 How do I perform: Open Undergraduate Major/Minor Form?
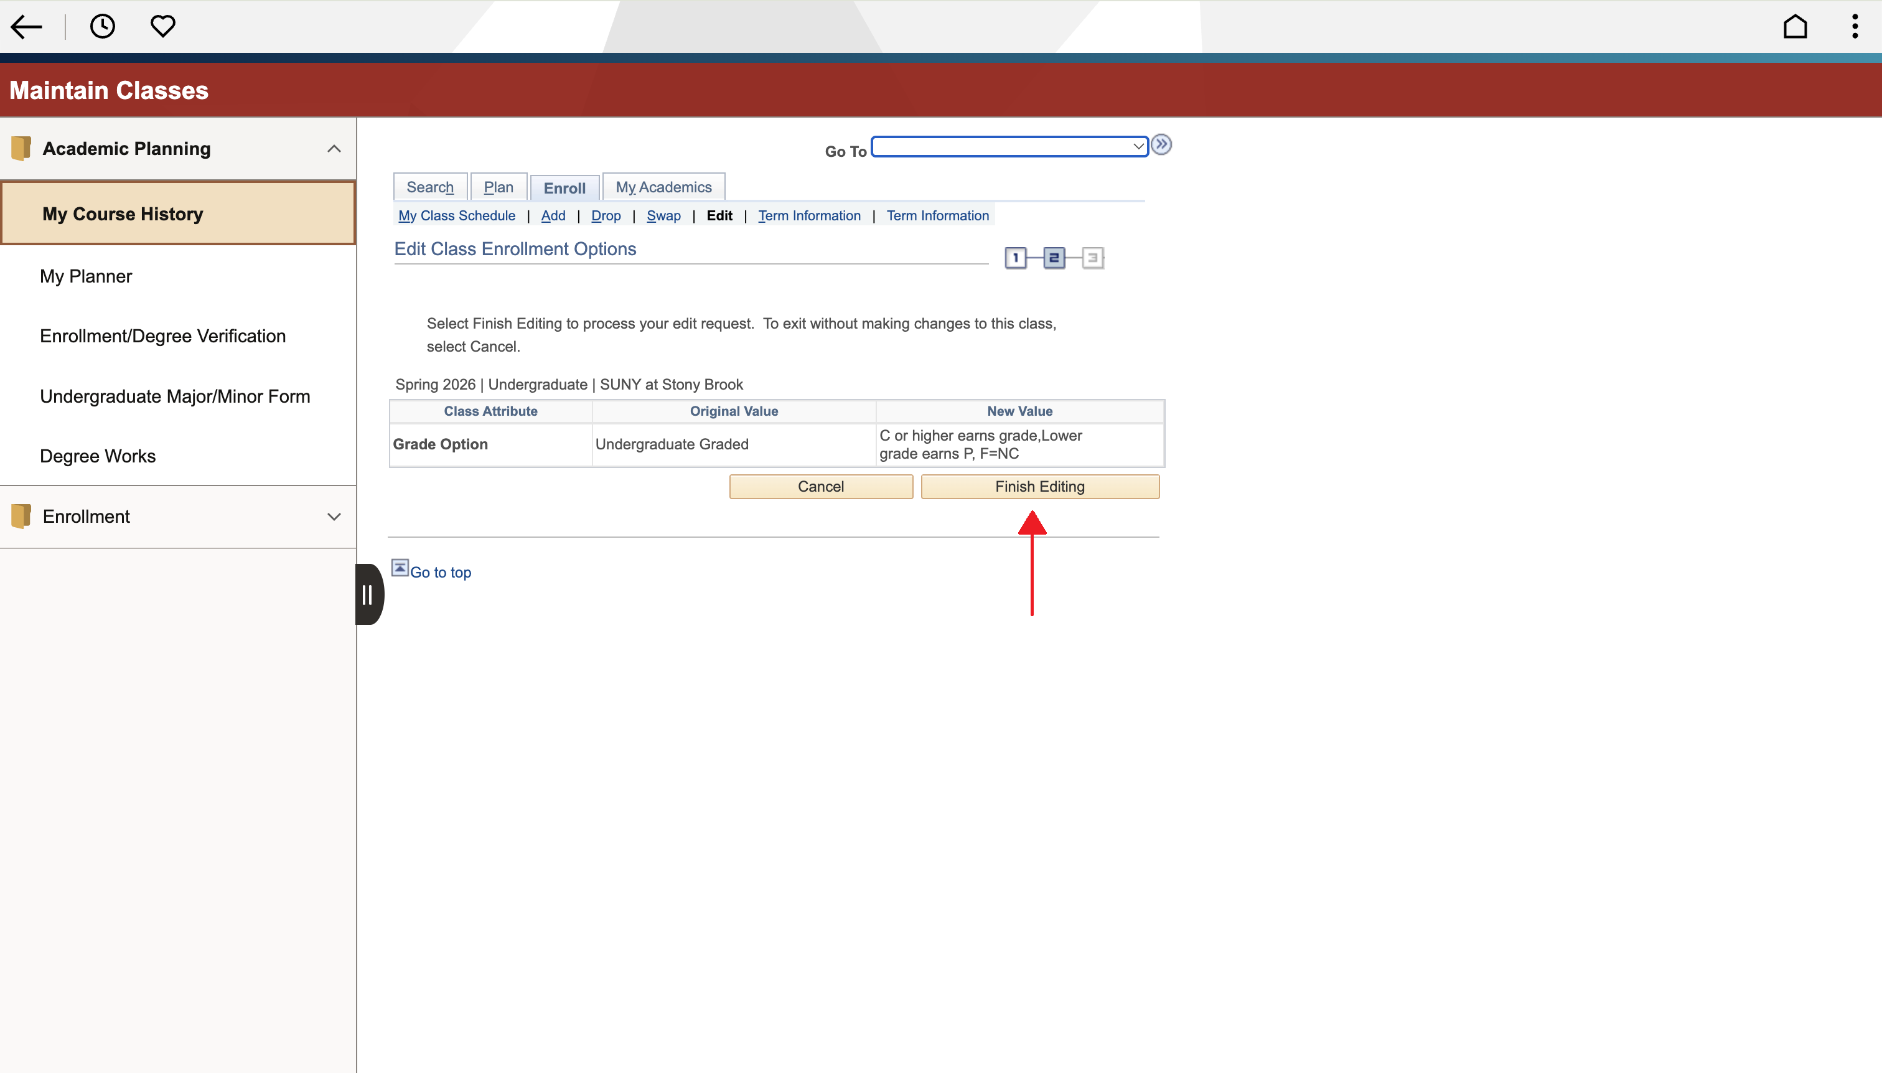point(175,396)
